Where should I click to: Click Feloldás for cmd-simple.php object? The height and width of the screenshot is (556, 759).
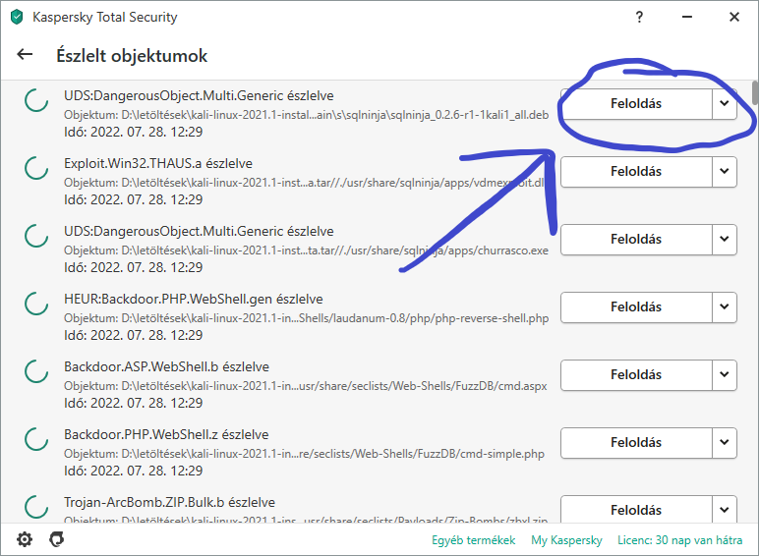coord(636,442)
